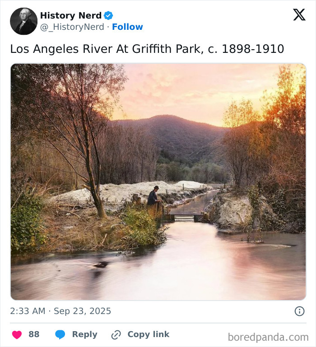316x347 pixels.
Task: Click the 2:33 AM post time
Action: (28, 311)
